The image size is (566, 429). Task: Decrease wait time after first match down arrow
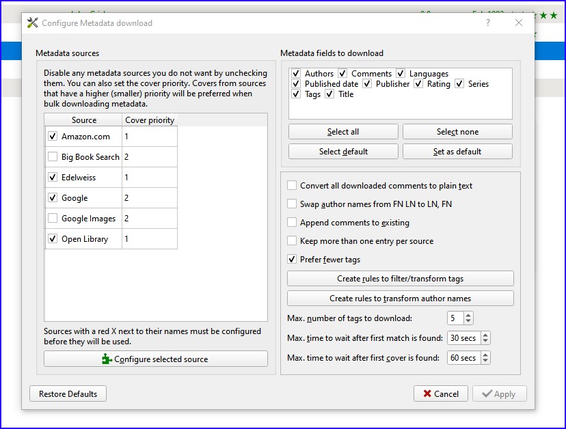[485, 341]
